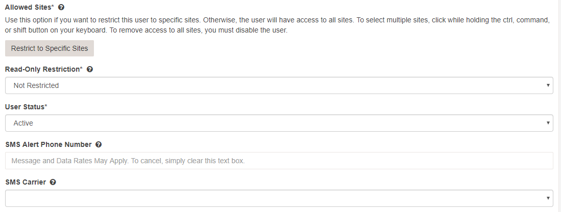561x212 pixels.
Task: Click the arrow at the end of SMS Carrier field
Action: point(548,198)
